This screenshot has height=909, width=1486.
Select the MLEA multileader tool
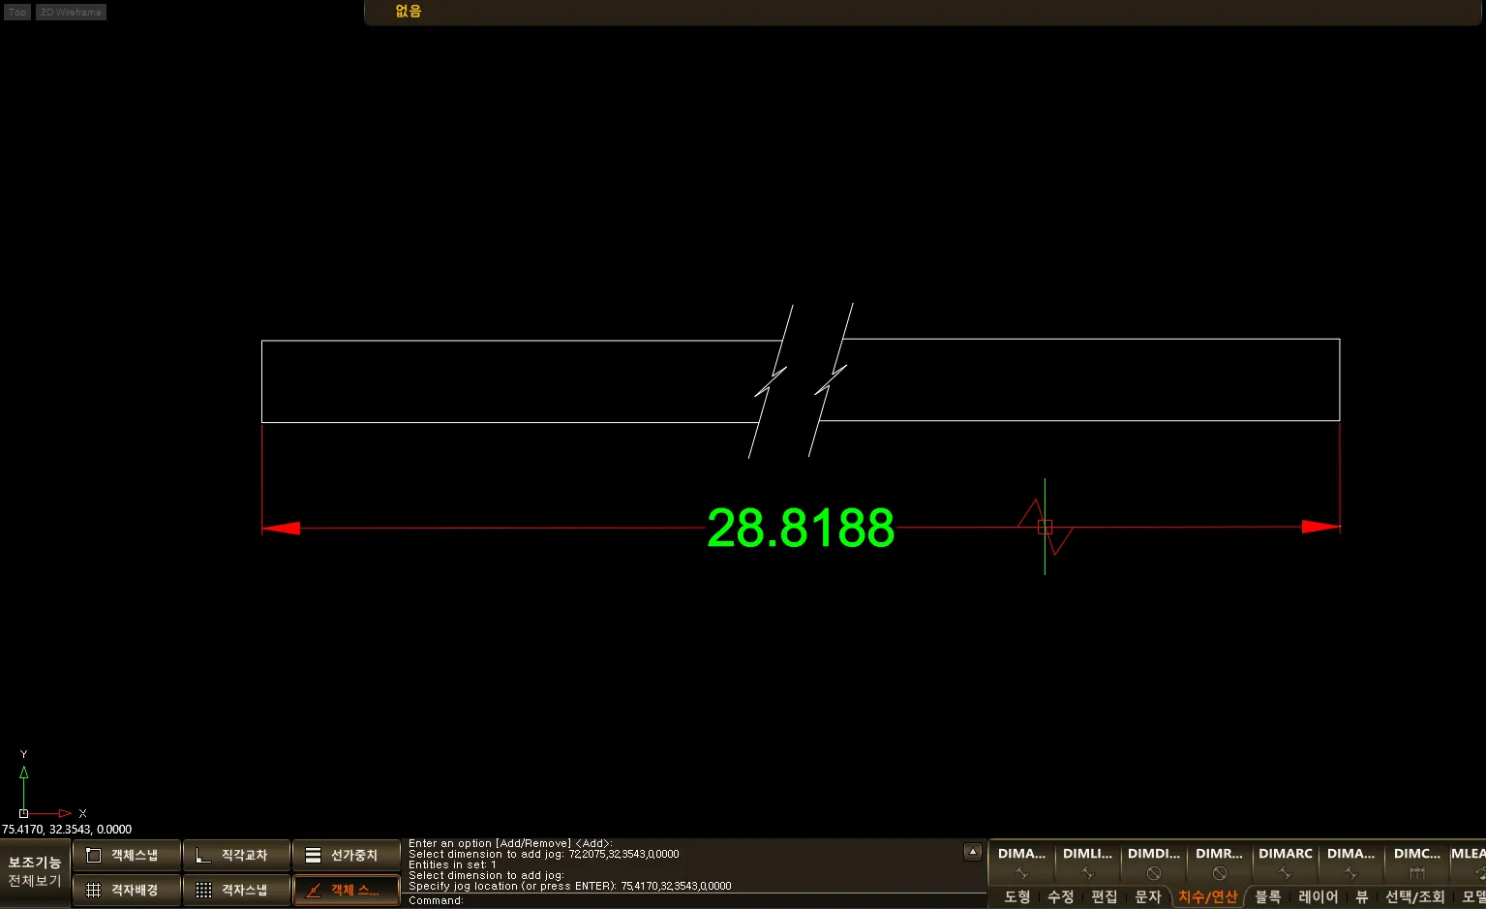tap(1468, 862)
